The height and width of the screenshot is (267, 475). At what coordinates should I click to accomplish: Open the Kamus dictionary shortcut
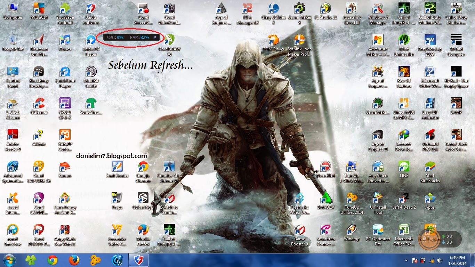click(x=65, y=169)
